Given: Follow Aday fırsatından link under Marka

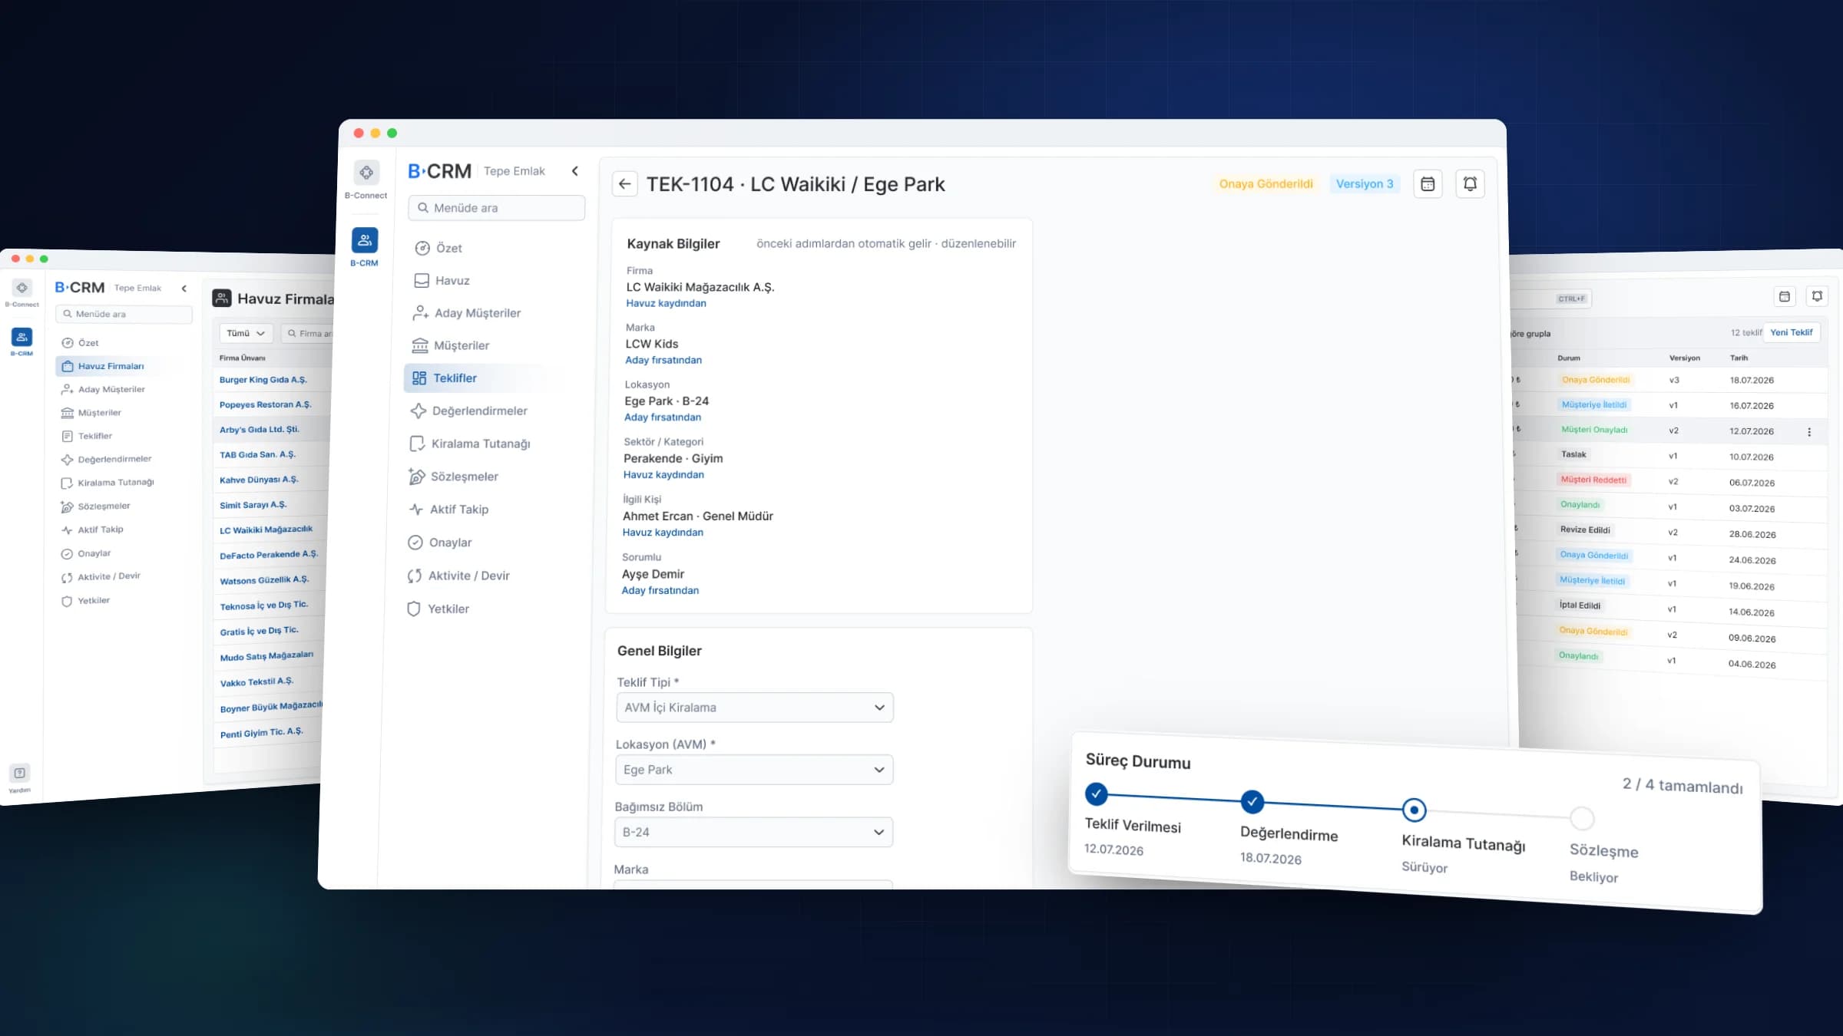Looking at the screenshot, I should (663, 360).
